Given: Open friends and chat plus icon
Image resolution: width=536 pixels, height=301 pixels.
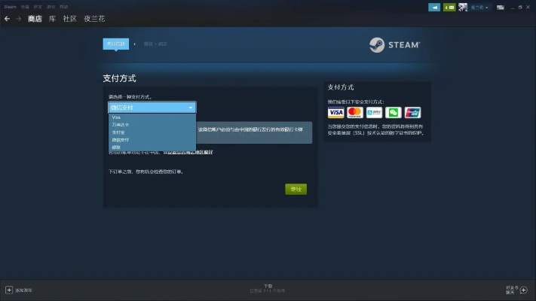Looking at the screenshot, I should (x=524, y=290).
